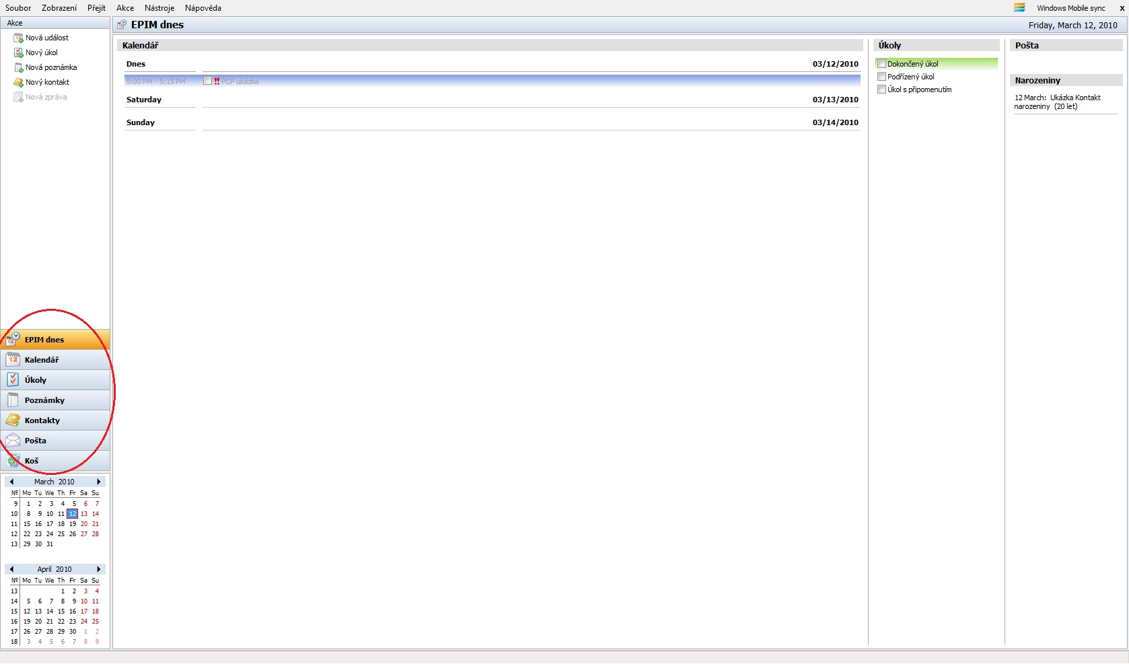Click the 03/14/2010 date label
The height and width of the screenshot is (664, 1129).
click(x=836, y=122)
